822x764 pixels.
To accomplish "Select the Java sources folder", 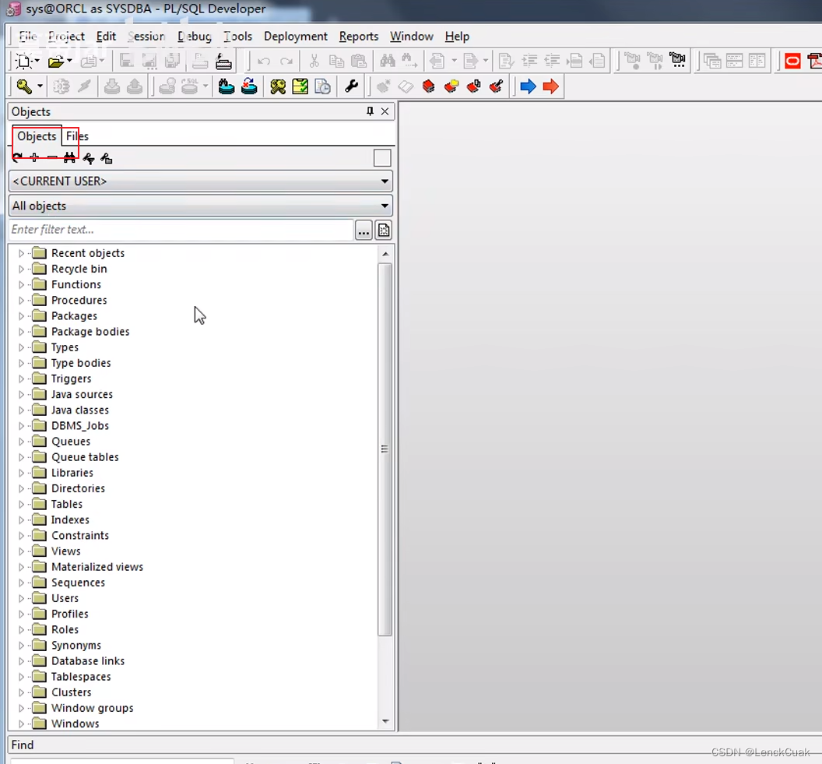I will click(x=82, y=394).
